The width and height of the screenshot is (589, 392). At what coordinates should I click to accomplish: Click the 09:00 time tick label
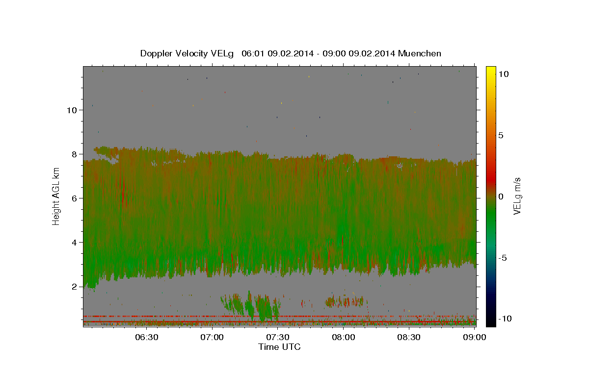coord(475,337)
